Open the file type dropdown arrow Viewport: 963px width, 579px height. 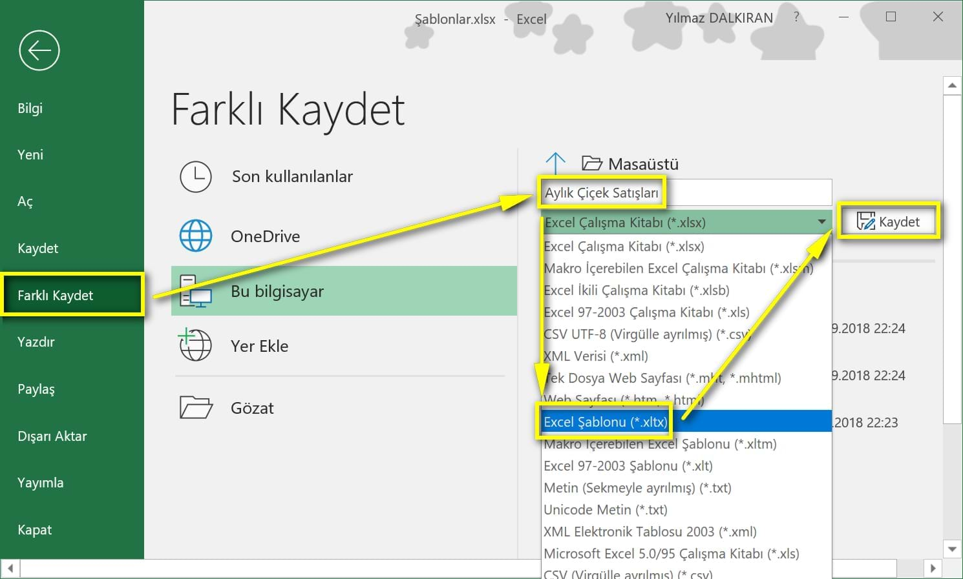(x=821, y=222)
